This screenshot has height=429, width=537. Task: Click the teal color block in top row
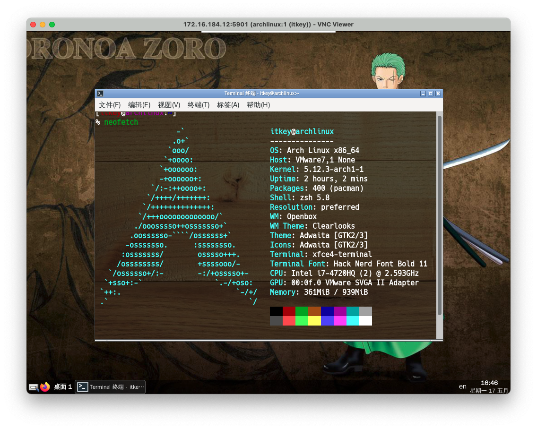pos(353,311)
